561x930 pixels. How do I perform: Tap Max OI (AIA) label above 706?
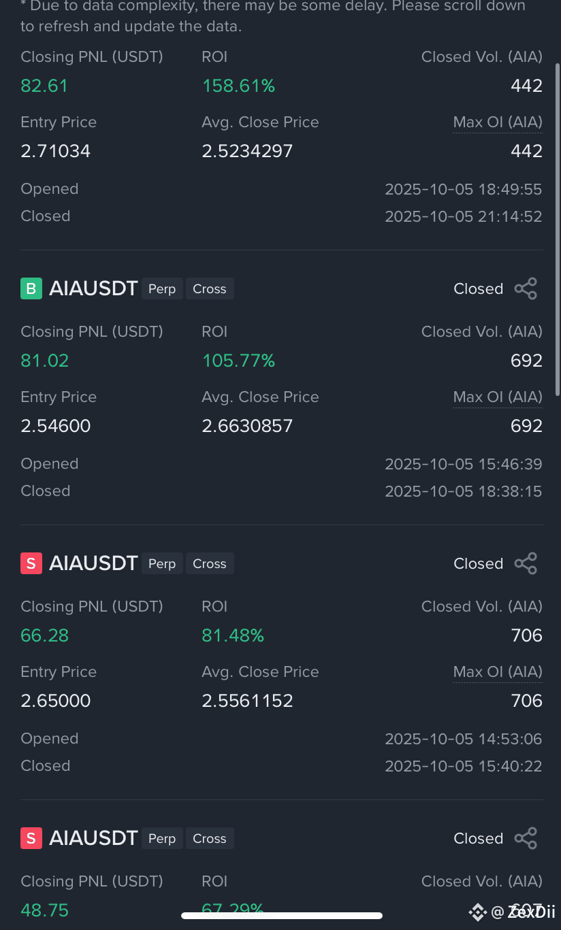click(498, 672)
